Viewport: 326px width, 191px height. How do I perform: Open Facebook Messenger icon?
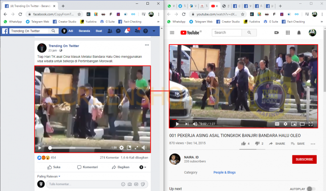[118, 31]
